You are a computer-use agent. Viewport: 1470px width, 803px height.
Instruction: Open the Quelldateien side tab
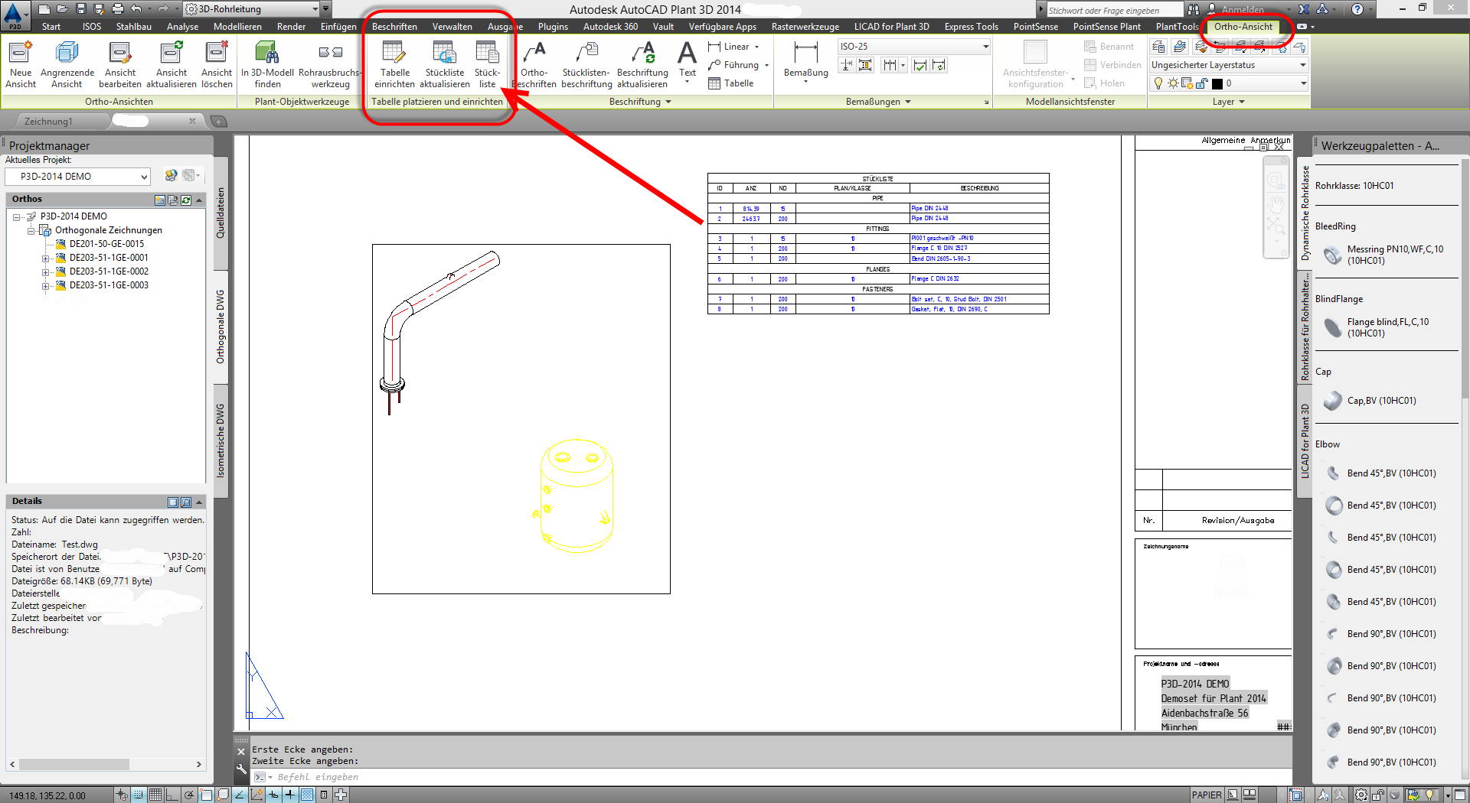(220, 213)
